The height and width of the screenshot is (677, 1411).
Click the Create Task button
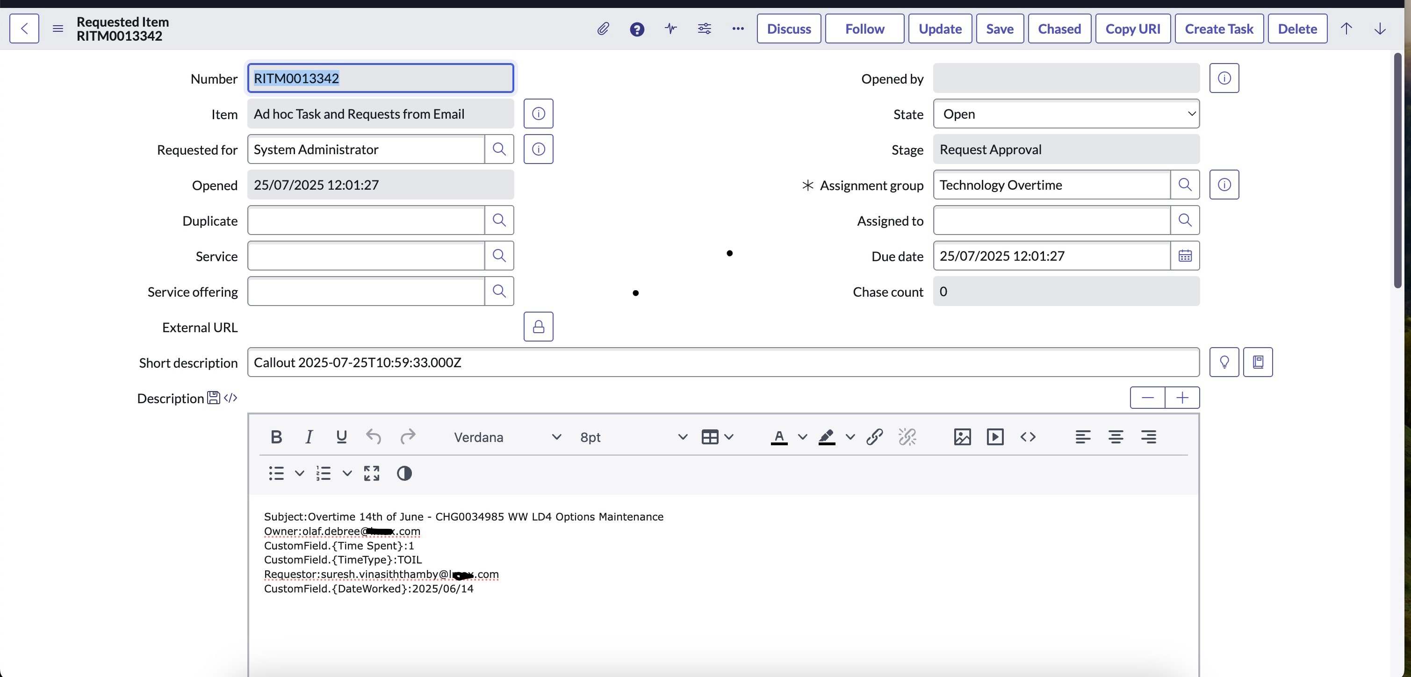pos(1219,29)
